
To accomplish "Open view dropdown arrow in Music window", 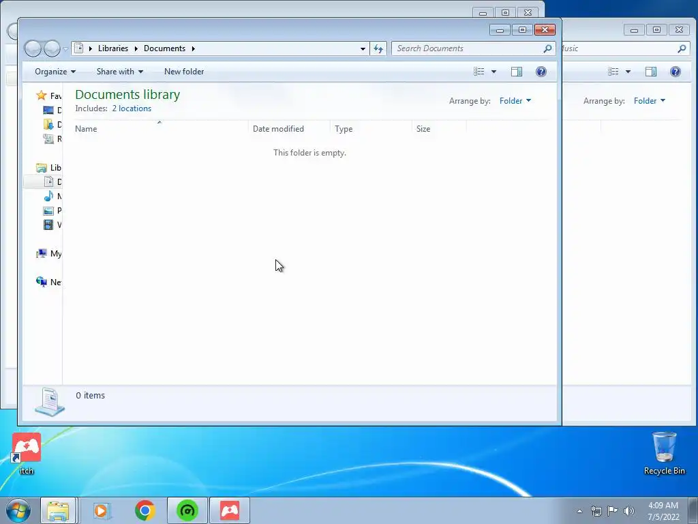I will [x=628, y=72].
